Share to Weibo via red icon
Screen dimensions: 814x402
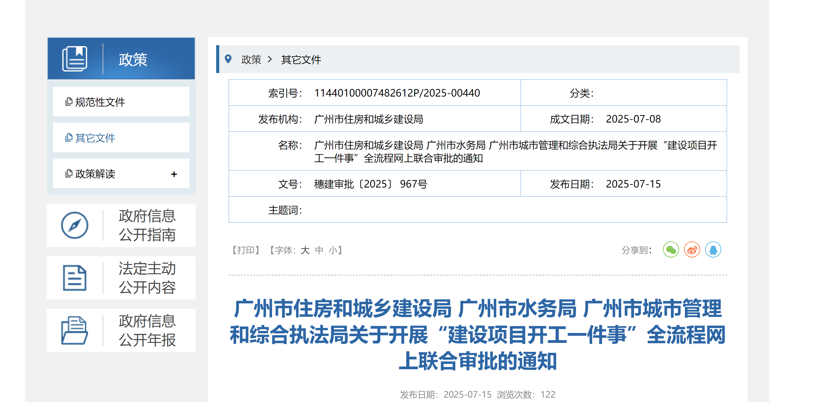pyautogui.click(x=692, y=250)
